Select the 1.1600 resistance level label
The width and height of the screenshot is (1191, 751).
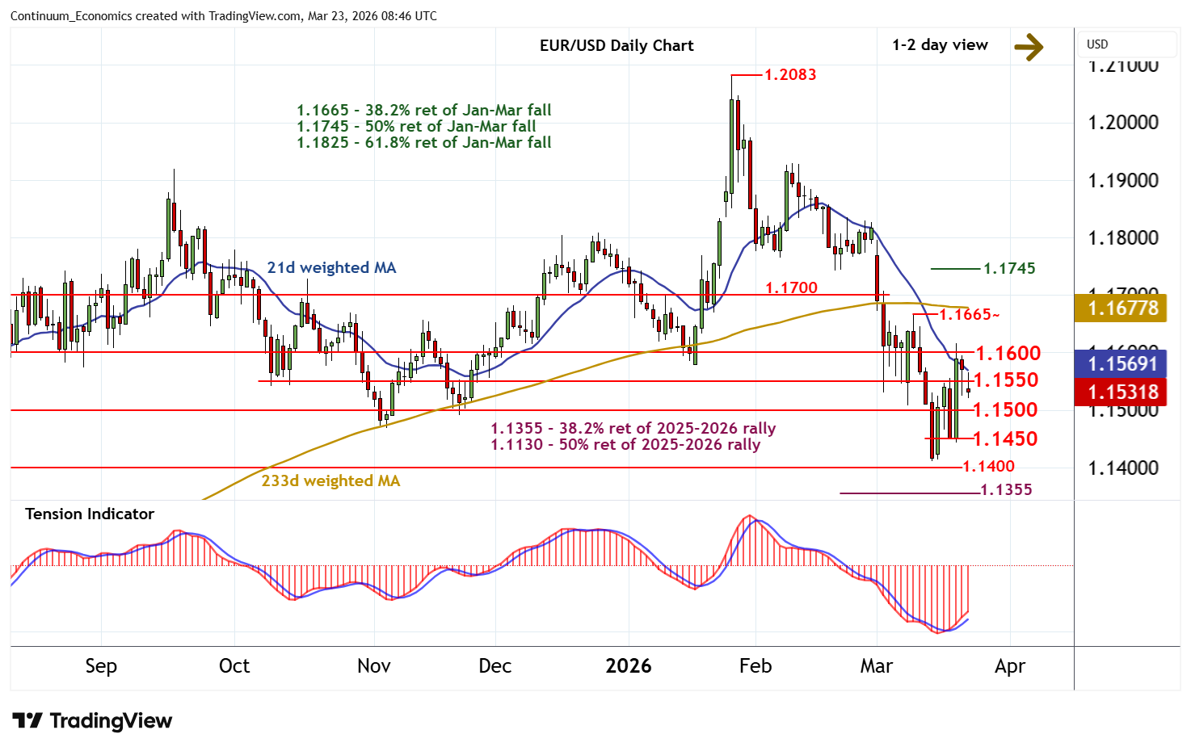click(x=1008, y=354)
